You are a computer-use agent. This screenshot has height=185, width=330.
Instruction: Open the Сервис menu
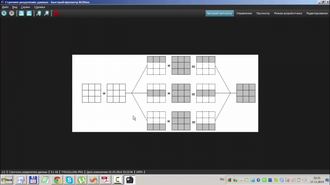point(26,7)
